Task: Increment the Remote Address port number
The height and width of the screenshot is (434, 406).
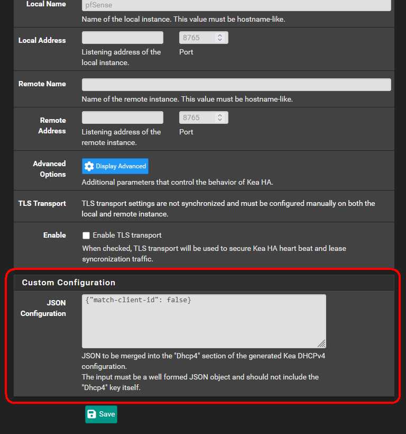Action: (220, 115)
